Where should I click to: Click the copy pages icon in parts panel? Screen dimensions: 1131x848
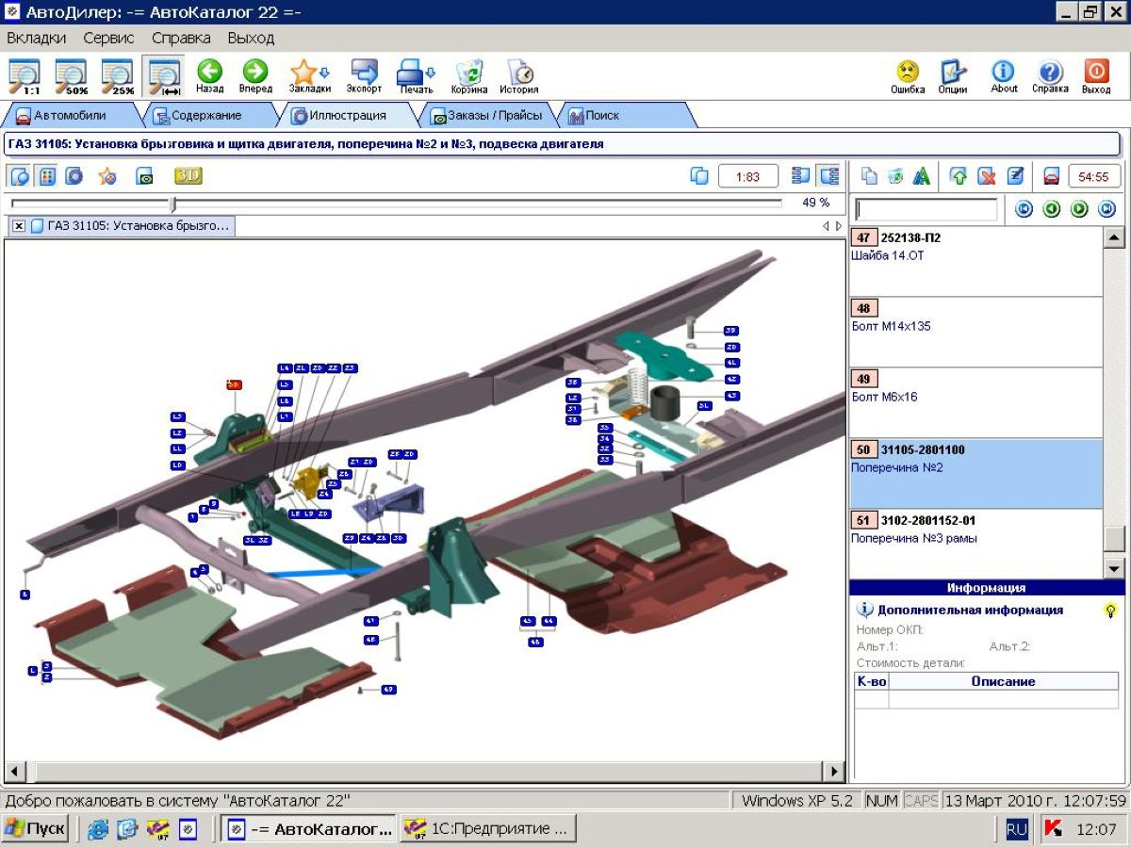pyautogui.click(x=870, y=176)
